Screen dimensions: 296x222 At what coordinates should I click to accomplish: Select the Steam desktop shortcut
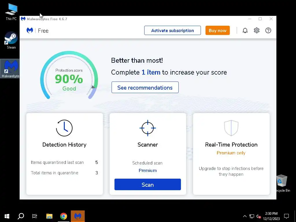[11, 40]
